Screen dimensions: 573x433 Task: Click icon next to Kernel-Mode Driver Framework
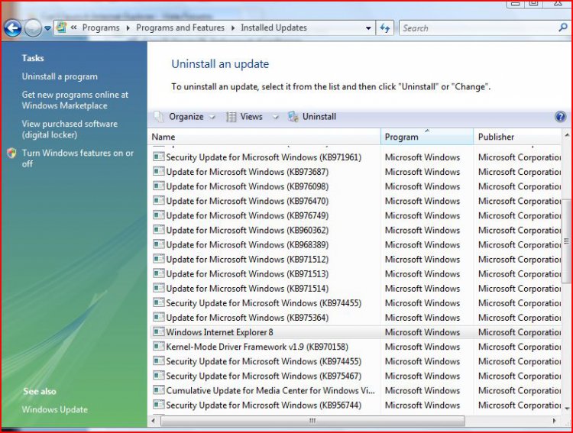click(159, 347)
